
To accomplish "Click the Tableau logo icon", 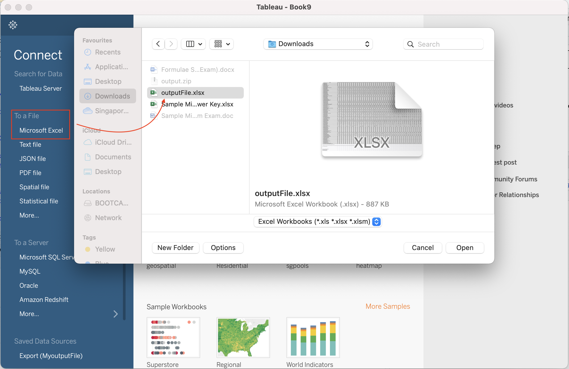I will point(13,25).
